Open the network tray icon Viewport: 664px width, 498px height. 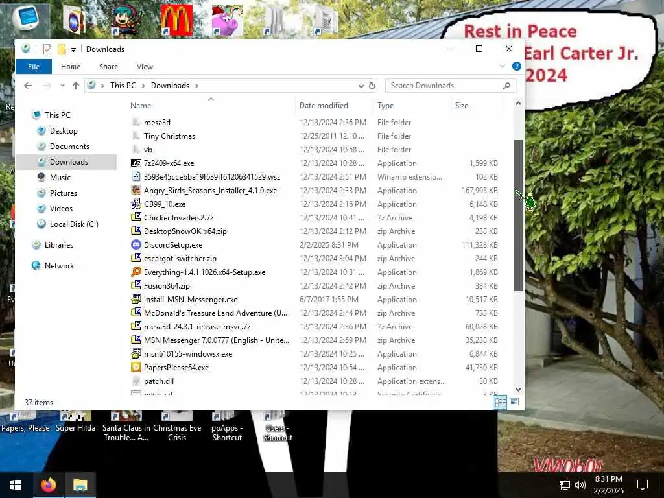pyautogui.click(x=565, y=485)
